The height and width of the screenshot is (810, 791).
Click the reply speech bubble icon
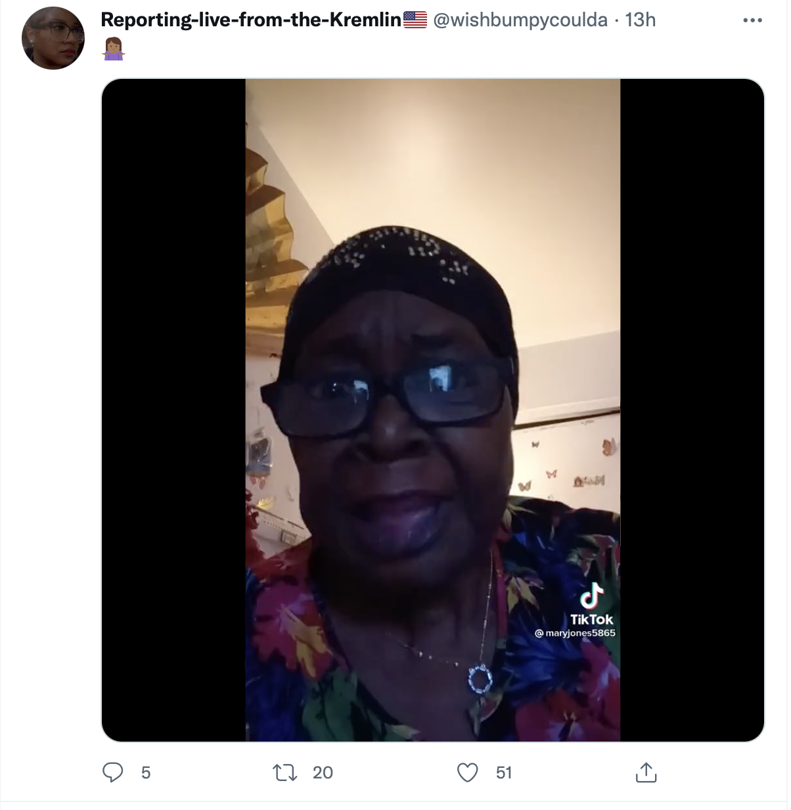point(113,772)
